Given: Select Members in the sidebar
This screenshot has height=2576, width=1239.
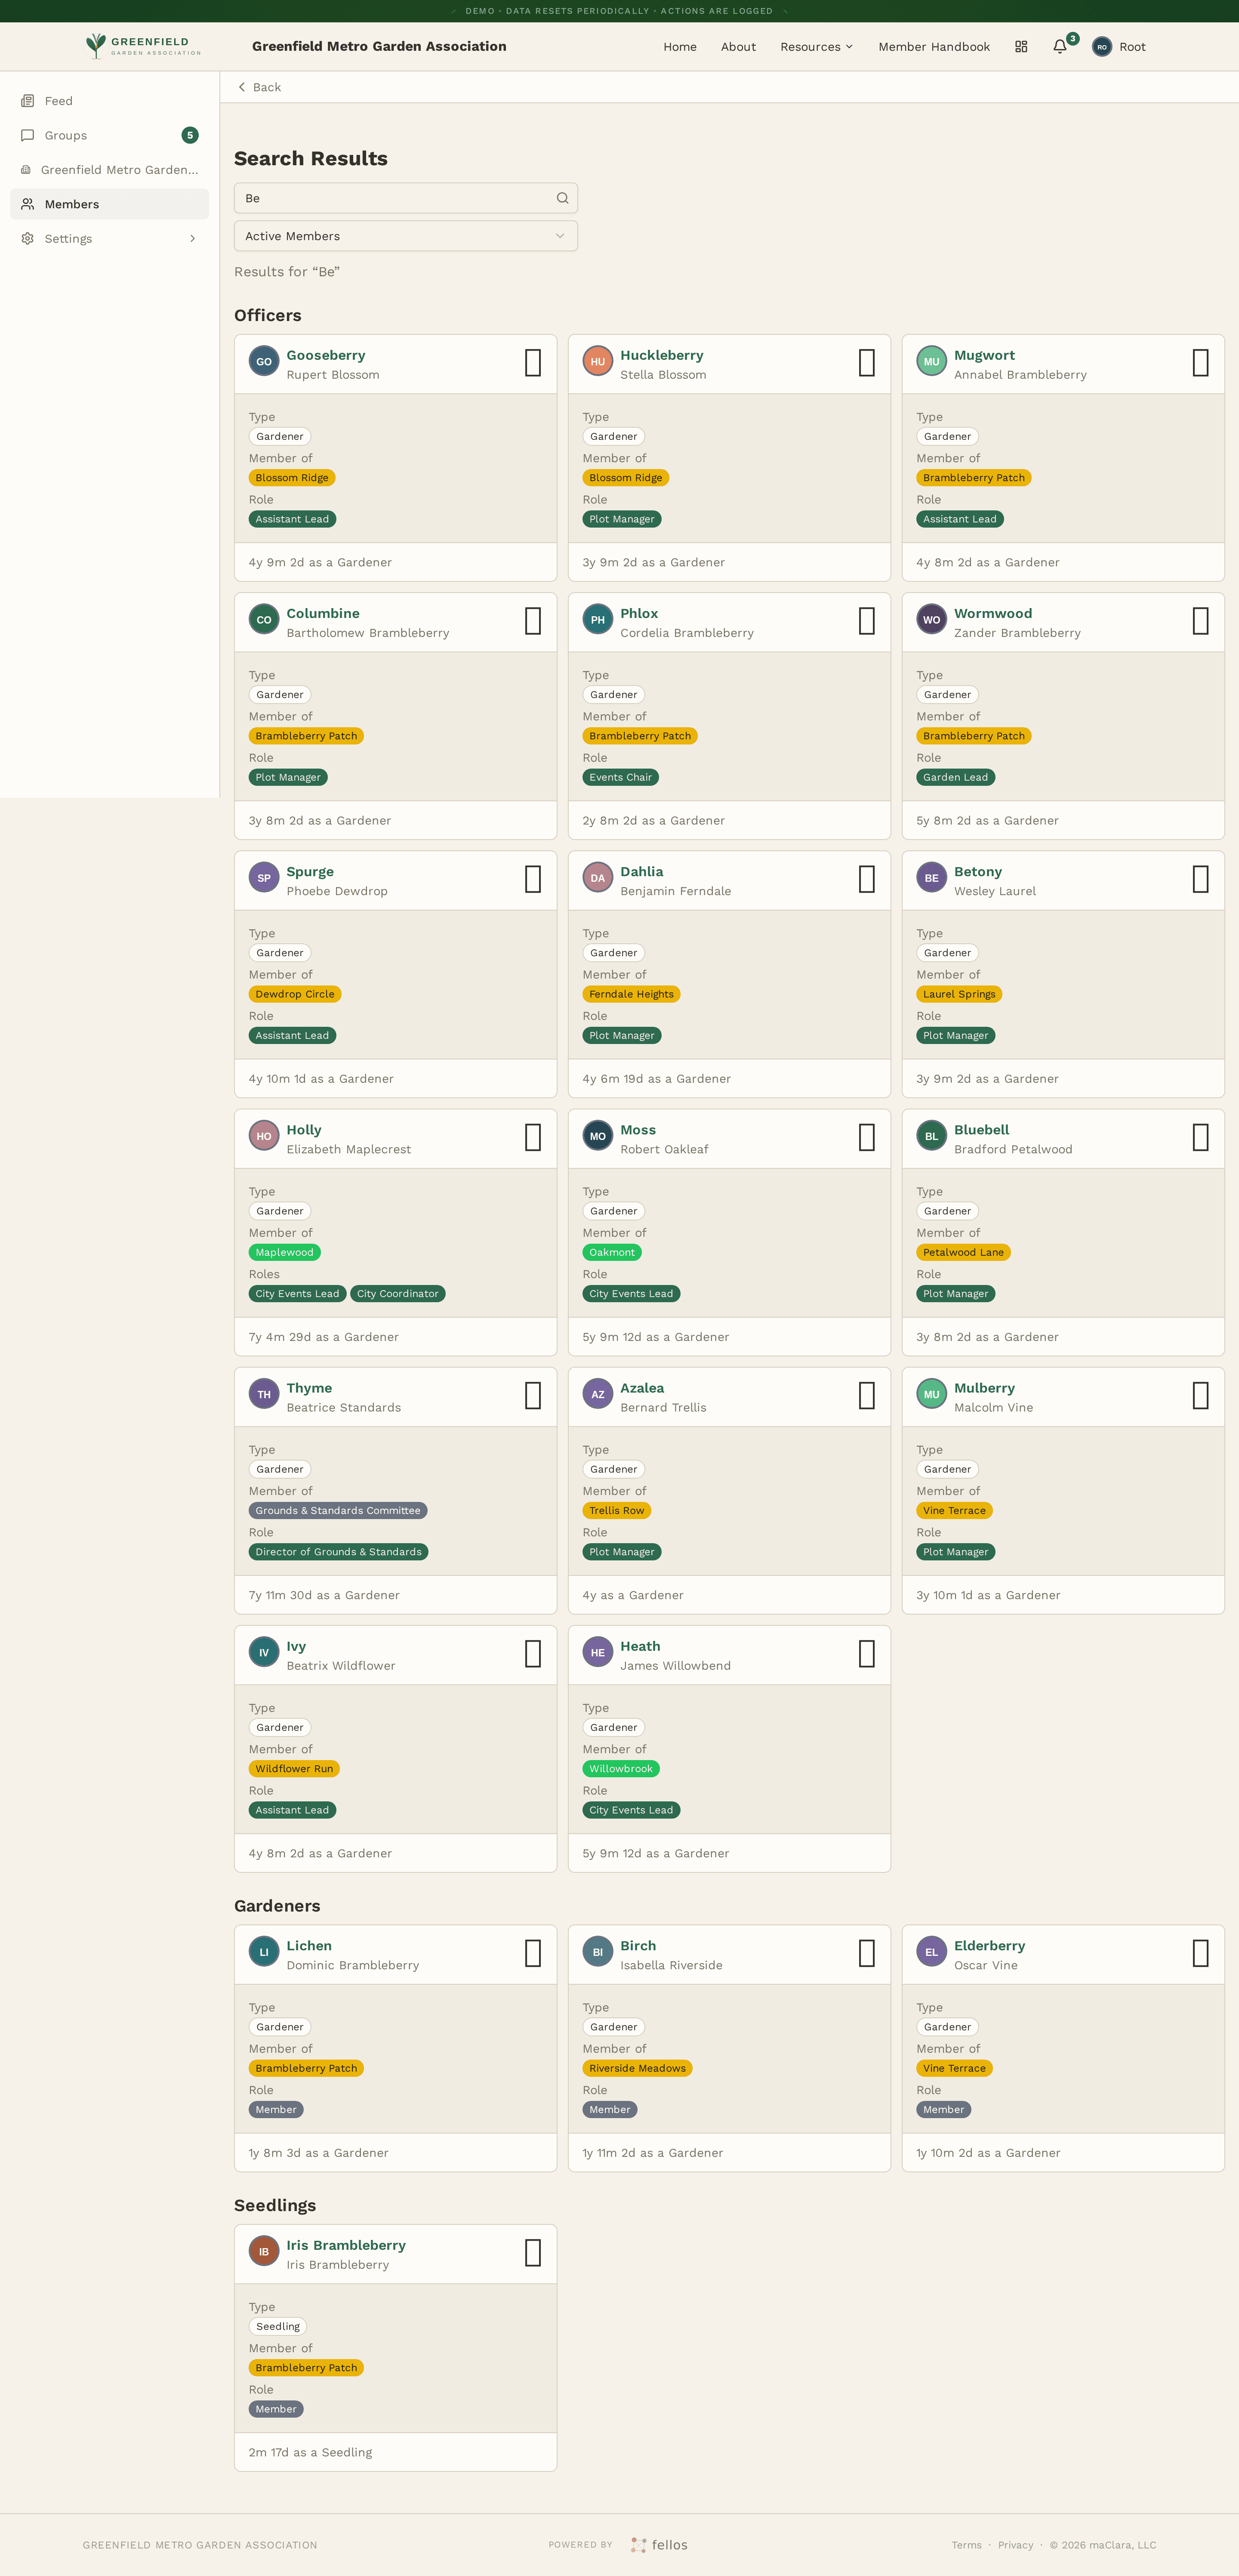Looking at the screenshot, I should 72,204.
